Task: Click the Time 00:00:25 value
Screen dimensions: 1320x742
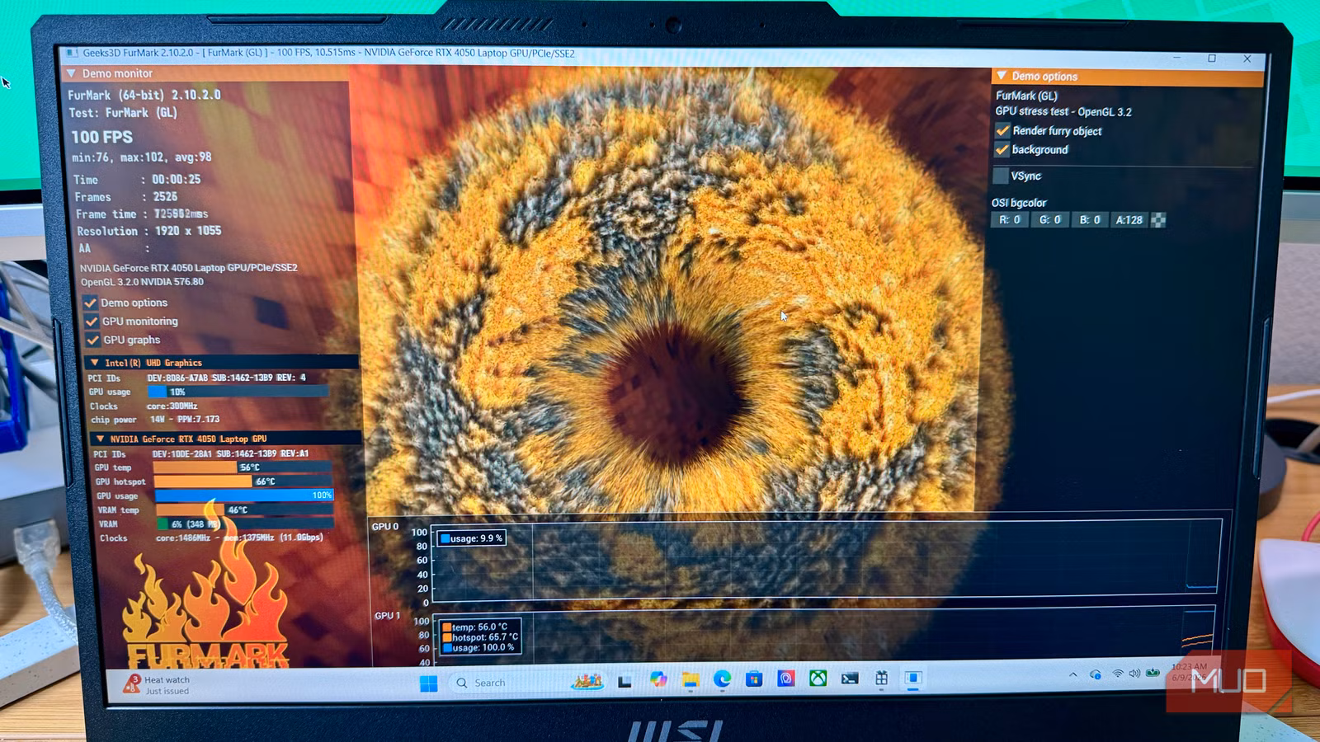Action: pos(176,179)
